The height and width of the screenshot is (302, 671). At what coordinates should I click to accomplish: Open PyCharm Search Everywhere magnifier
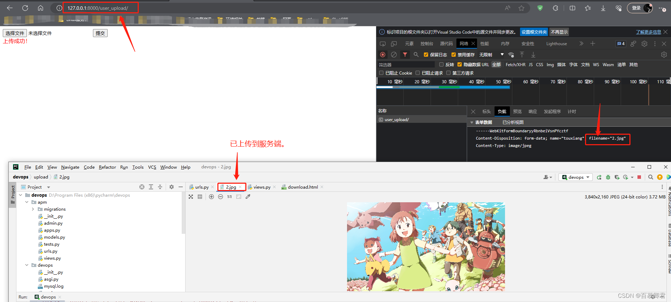coord(651,177)
